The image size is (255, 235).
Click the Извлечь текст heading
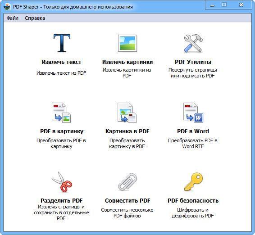pos(61,62)
